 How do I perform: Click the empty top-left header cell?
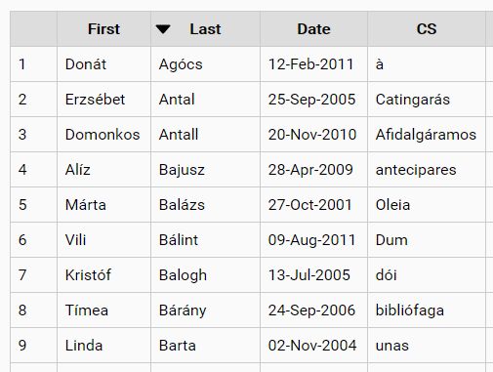point(33,29)
